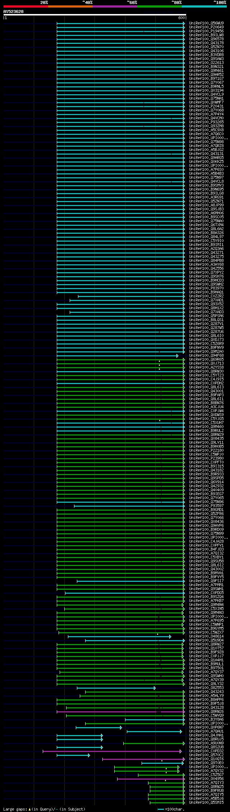Select the UniRef100_Q0KKZ5 label
The width and height of the screenshot is (230, 812).
click(206, 161)
